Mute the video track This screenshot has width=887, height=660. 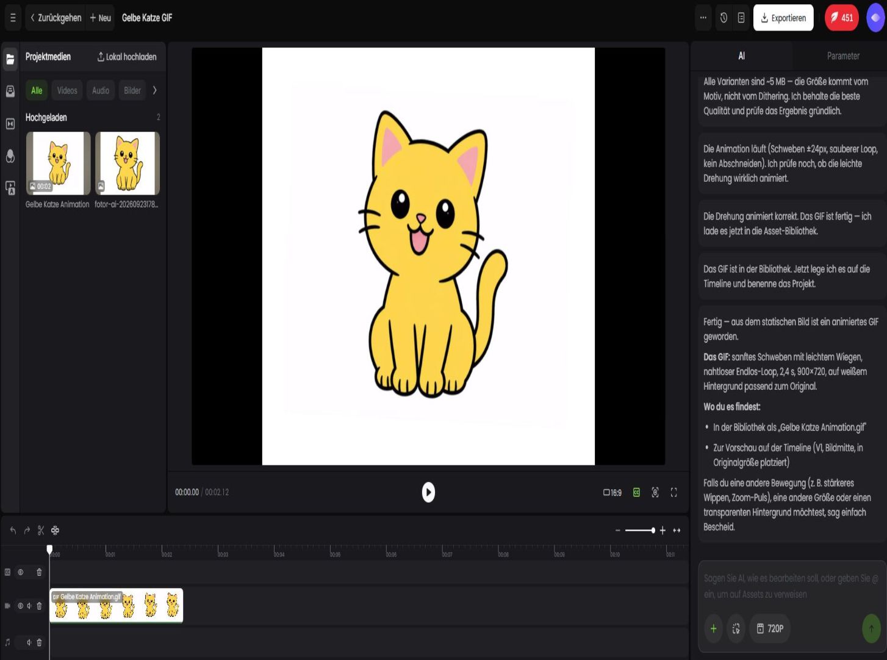pos(29,606)
